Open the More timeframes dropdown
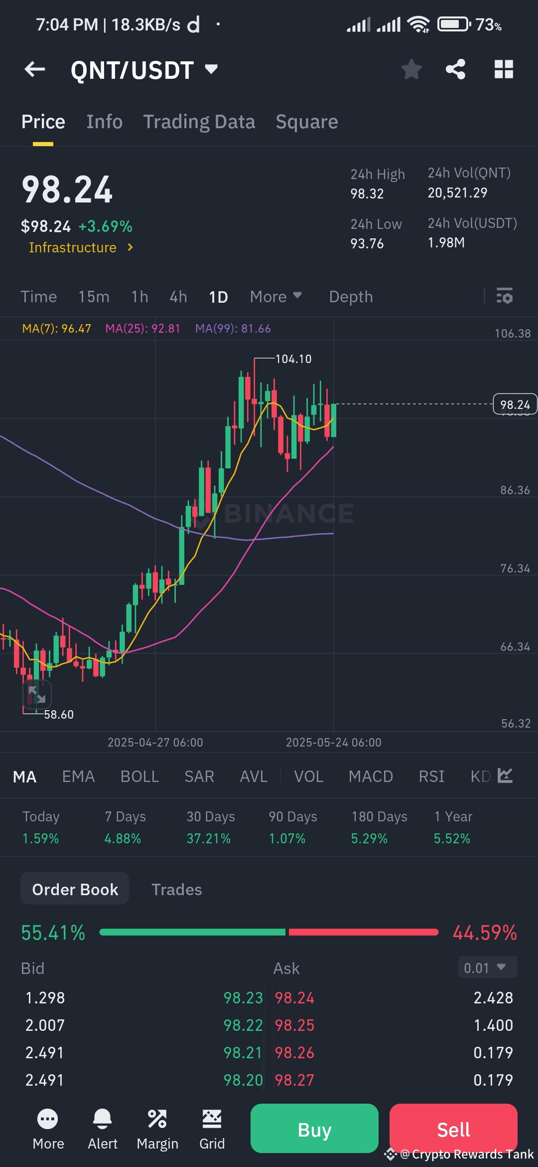Image resolution: width=538 pixels, height=1167 pixels. click(276, 297)
